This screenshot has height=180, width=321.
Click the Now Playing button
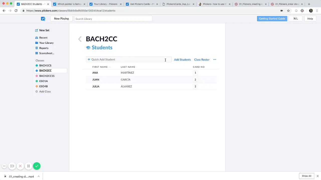coord(61,19)
